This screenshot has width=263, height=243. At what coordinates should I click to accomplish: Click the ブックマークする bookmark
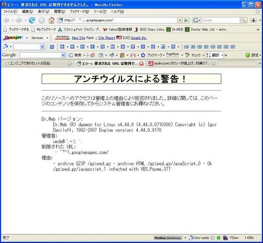tap(16, 29)
